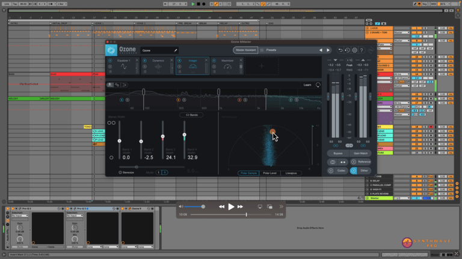Click the Bands link button

191,115
